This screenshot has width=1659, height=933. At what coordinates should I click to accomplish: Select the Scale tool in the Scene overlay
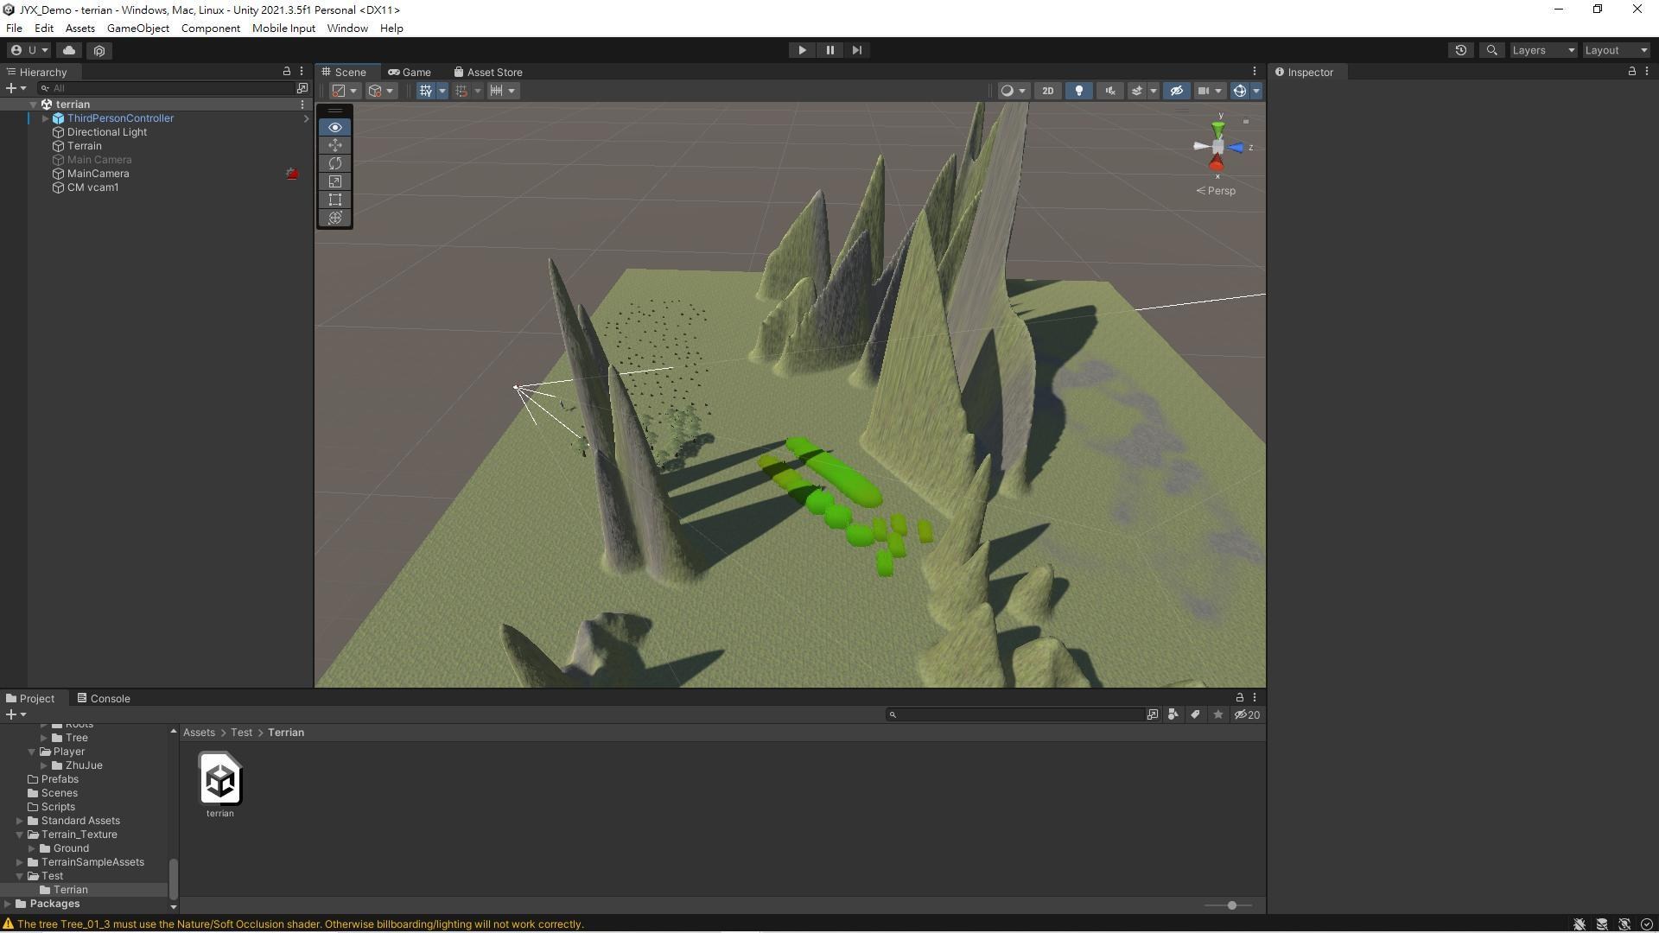pyautogui.click(x=334, y=181)
